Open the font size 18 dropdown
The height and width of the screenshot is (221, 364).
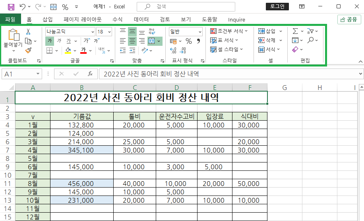(x=110, y=31)
